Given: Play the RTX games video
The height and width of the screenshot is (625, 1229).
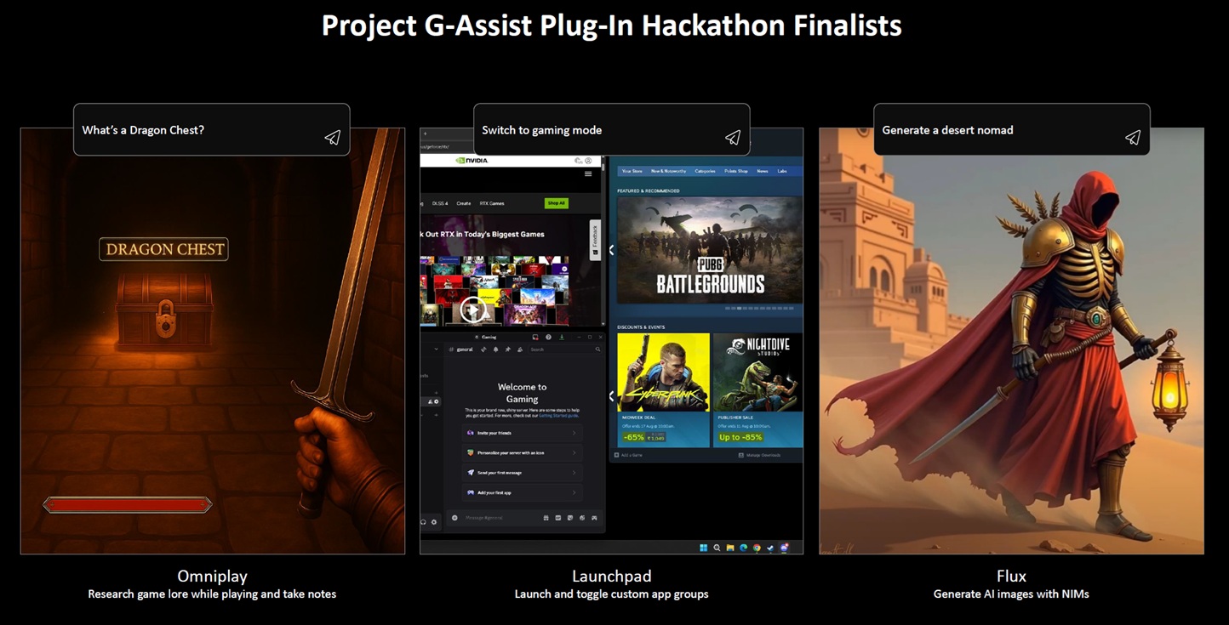Looking at the screenshot, I should (472, 310).
